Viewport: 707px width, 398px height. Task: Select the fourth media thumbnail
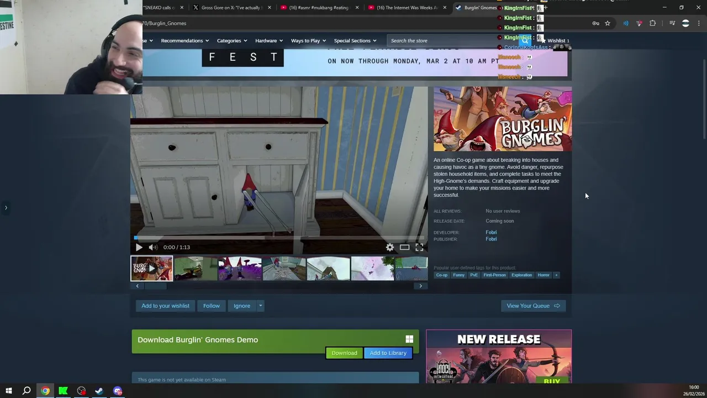[x=284, y=268]
